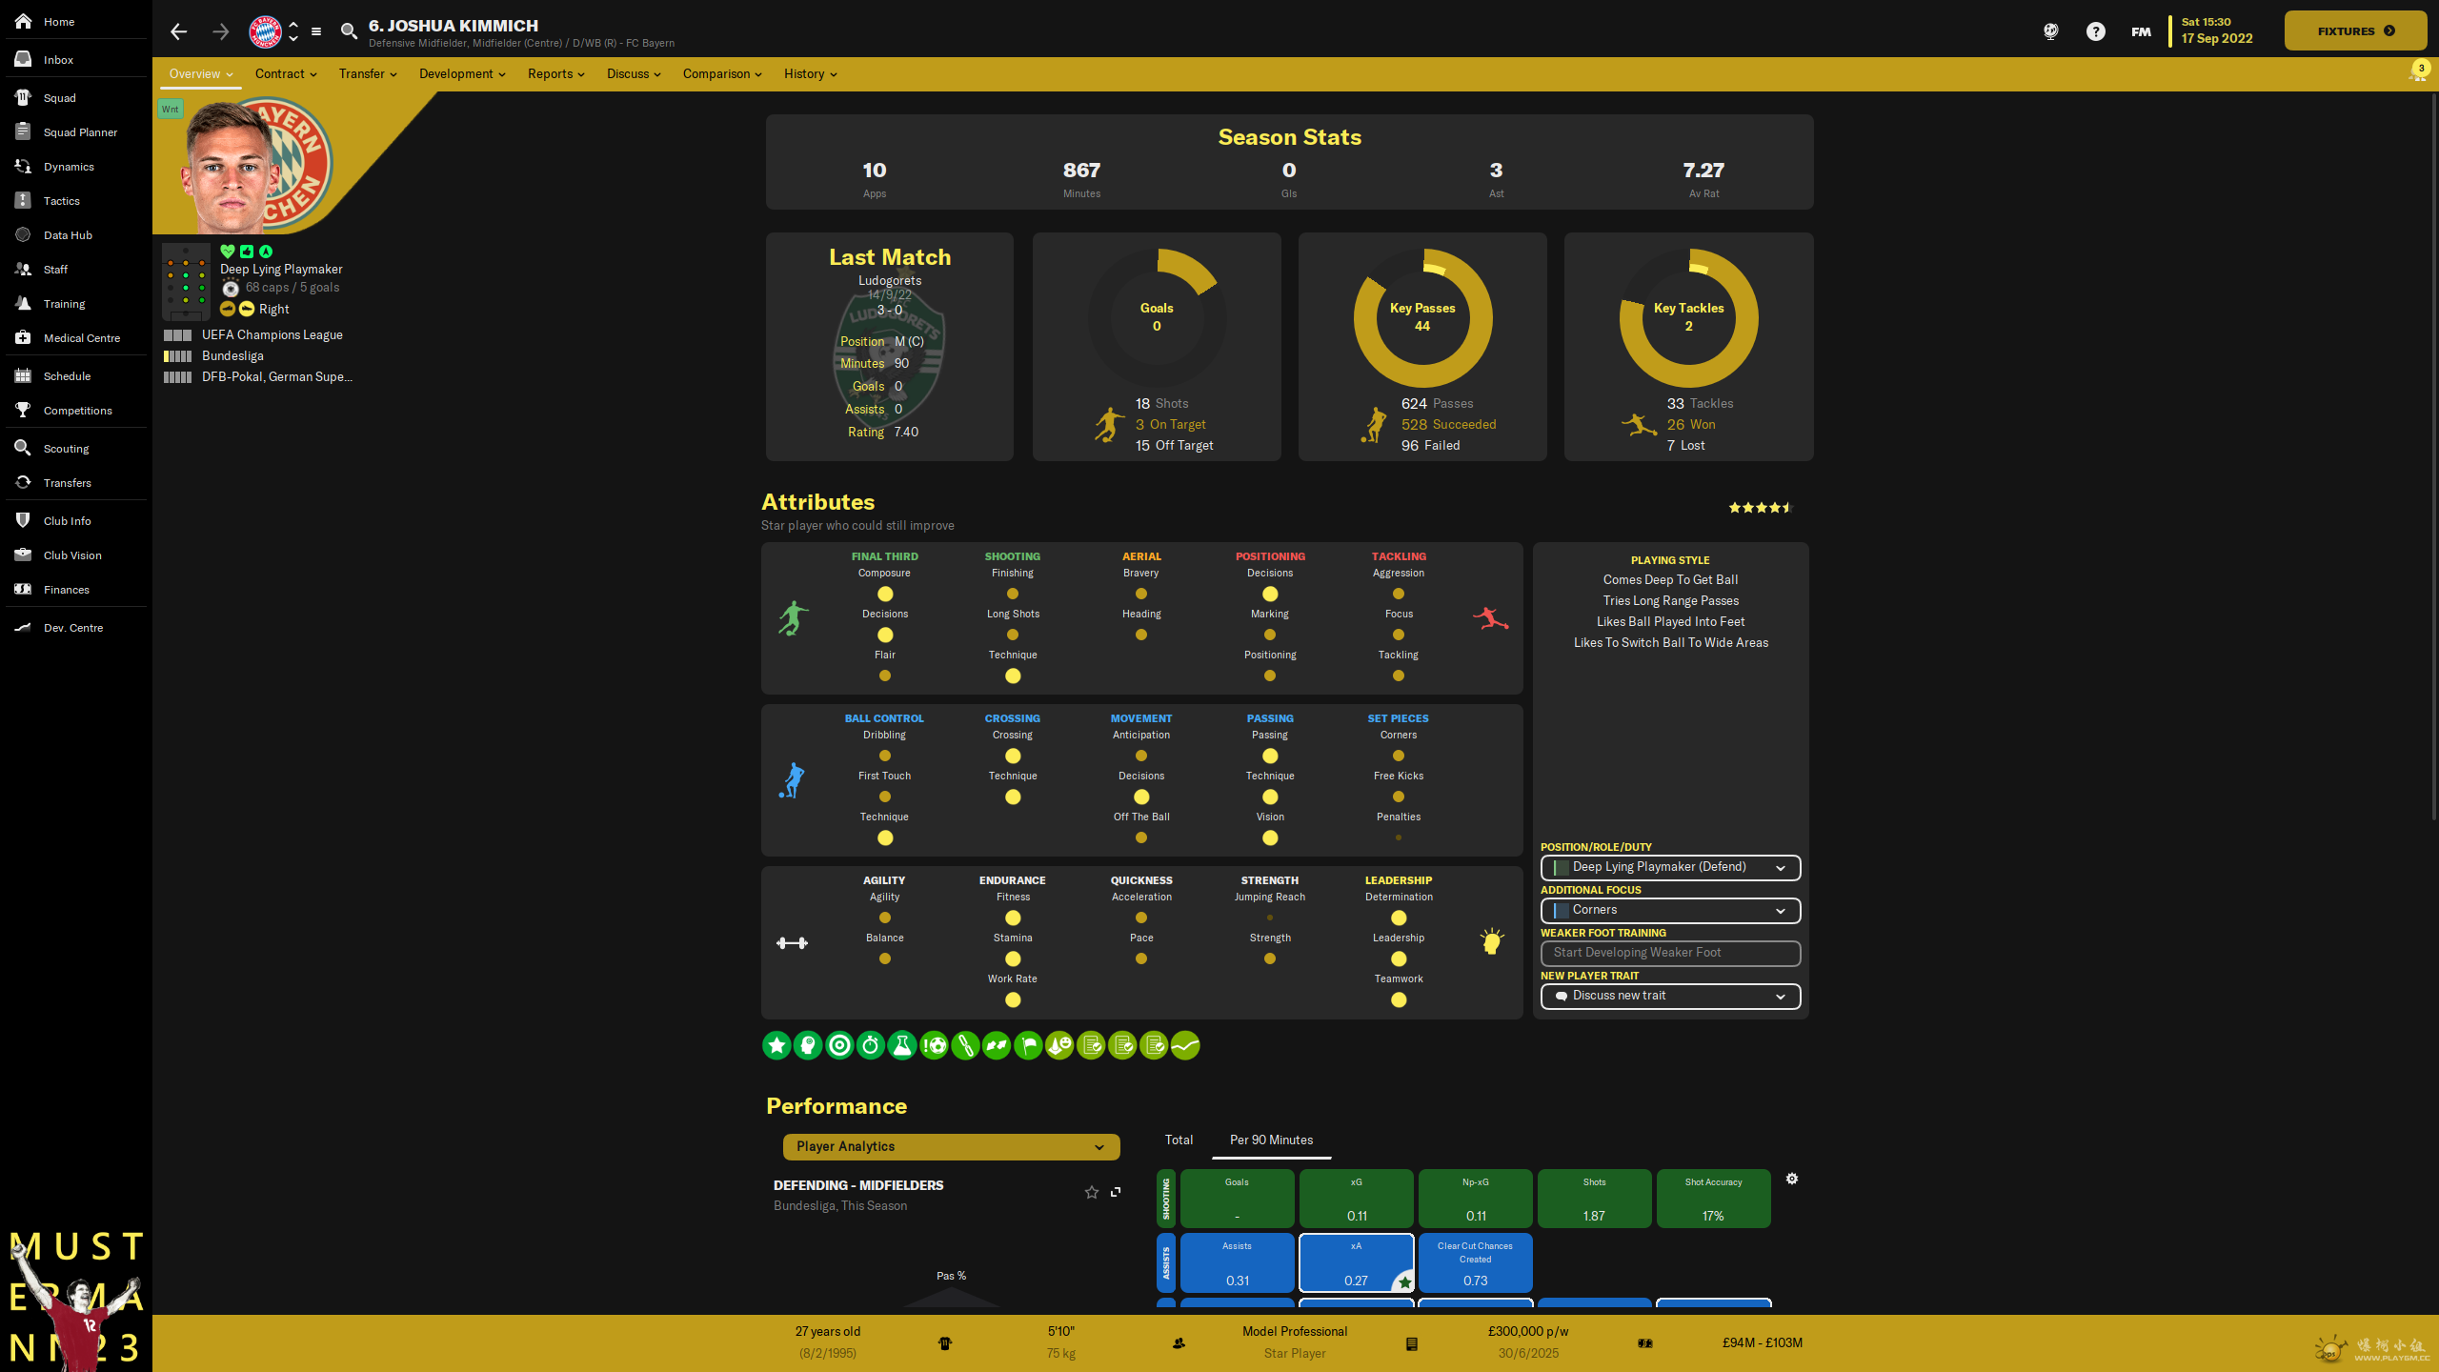The height and width of the screenshot is (1372, 2439).
Task: Click the Key Tackles 2 donut chart
Action: point(1688,317)
